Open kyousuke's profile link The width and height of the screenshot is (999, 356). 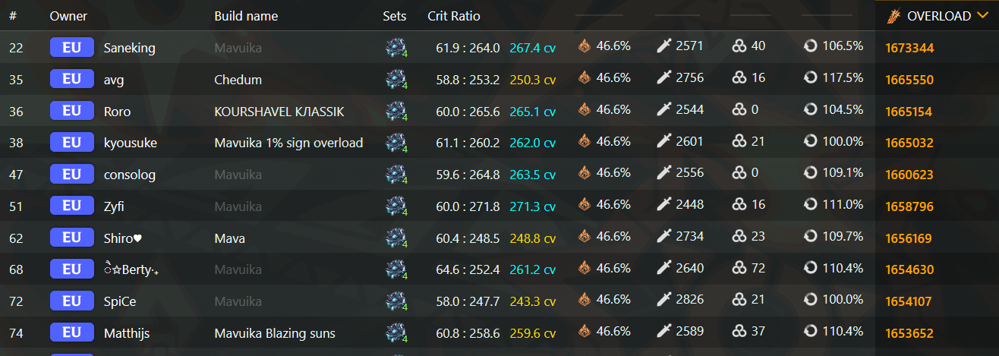point(131,143)
